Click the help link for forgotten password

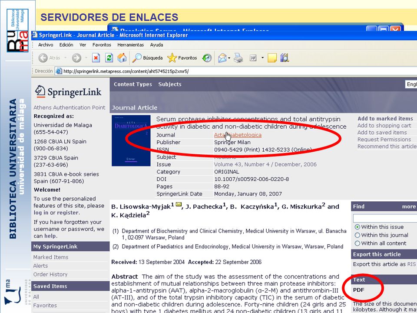(x=50, y=236)
